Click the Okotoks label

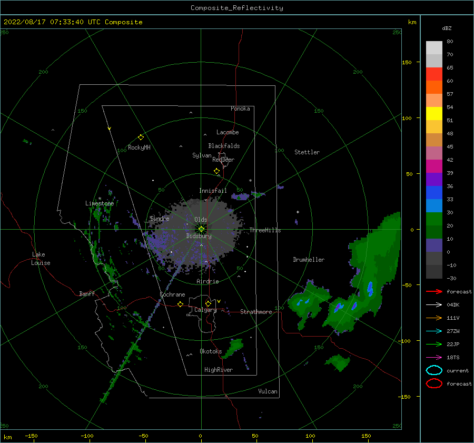click(211, 351)
